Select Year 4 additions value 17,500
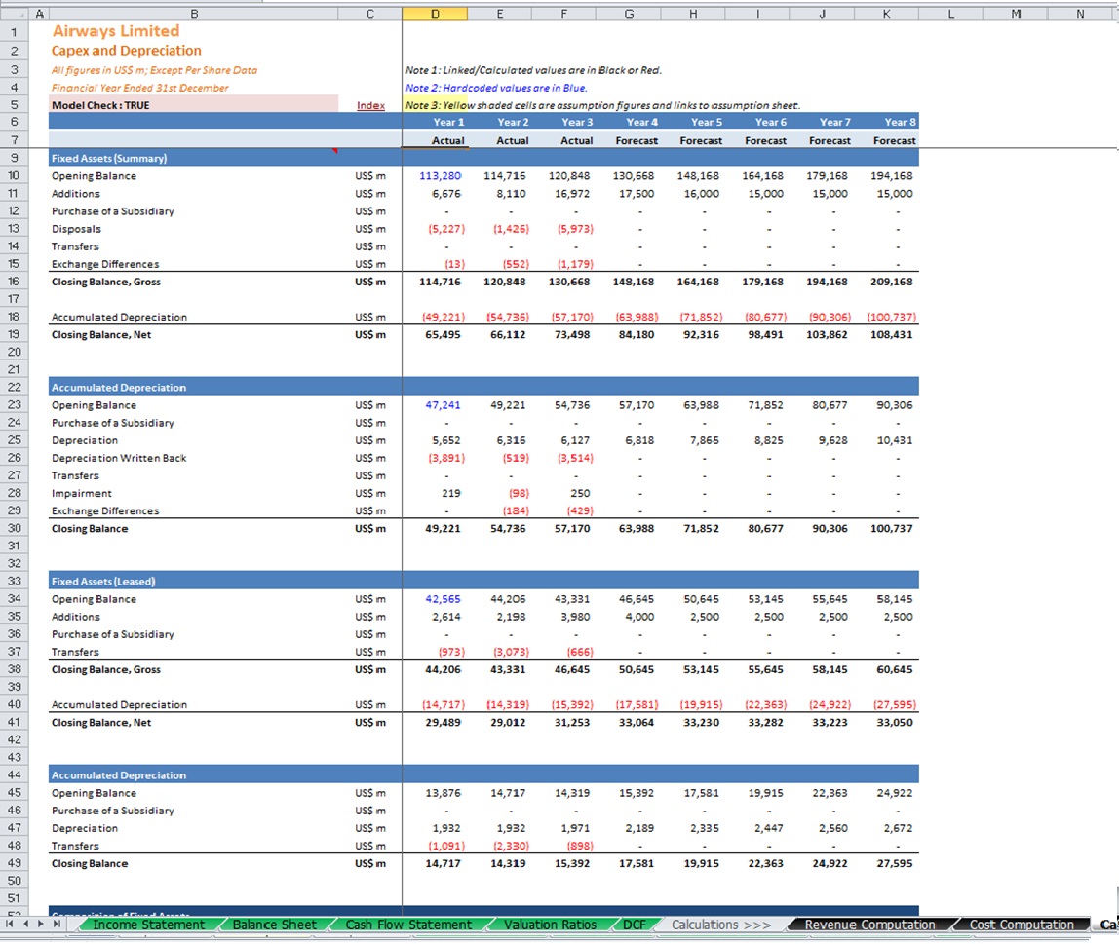 click(637, 194)
